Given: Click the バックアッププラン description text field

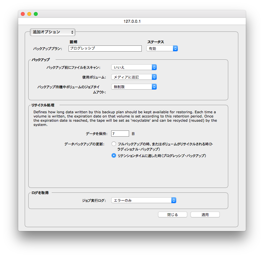Looking at the screenshot, I should (x=105, y=48).
